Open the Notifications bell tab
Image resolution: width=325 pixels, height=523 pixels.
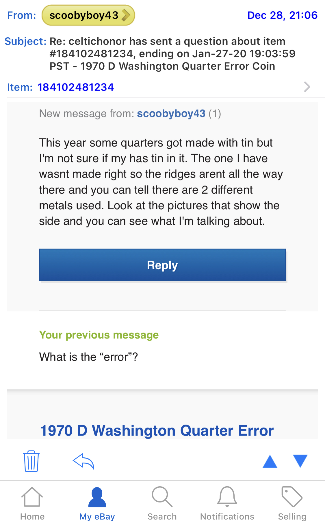click(227, 503)
